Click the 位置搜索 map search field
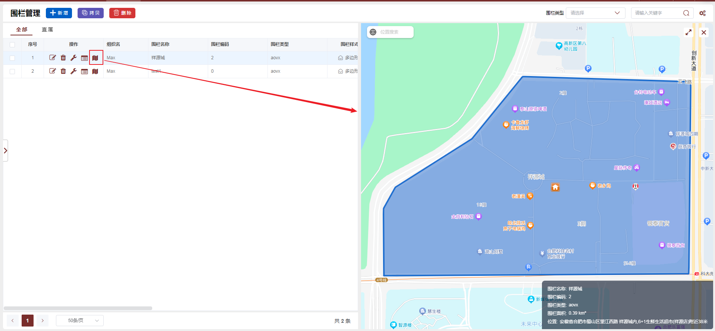The image size is (715, 331). (x=395, y=32)
